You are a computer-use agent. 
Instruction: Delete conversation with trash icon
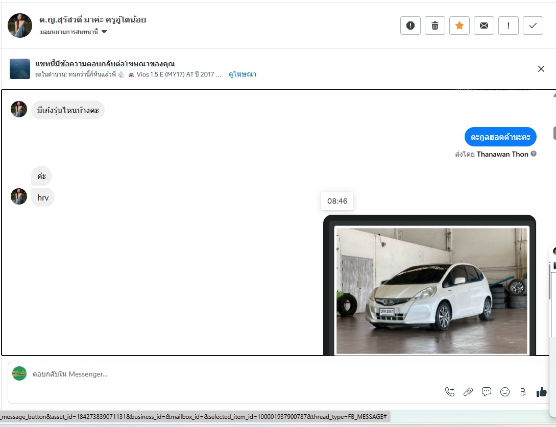click(x=435, y=26)
